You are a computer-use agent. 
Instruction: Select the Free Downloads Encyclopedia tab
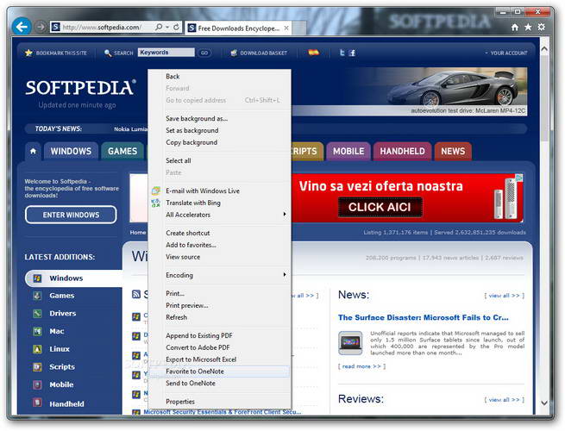239,28
